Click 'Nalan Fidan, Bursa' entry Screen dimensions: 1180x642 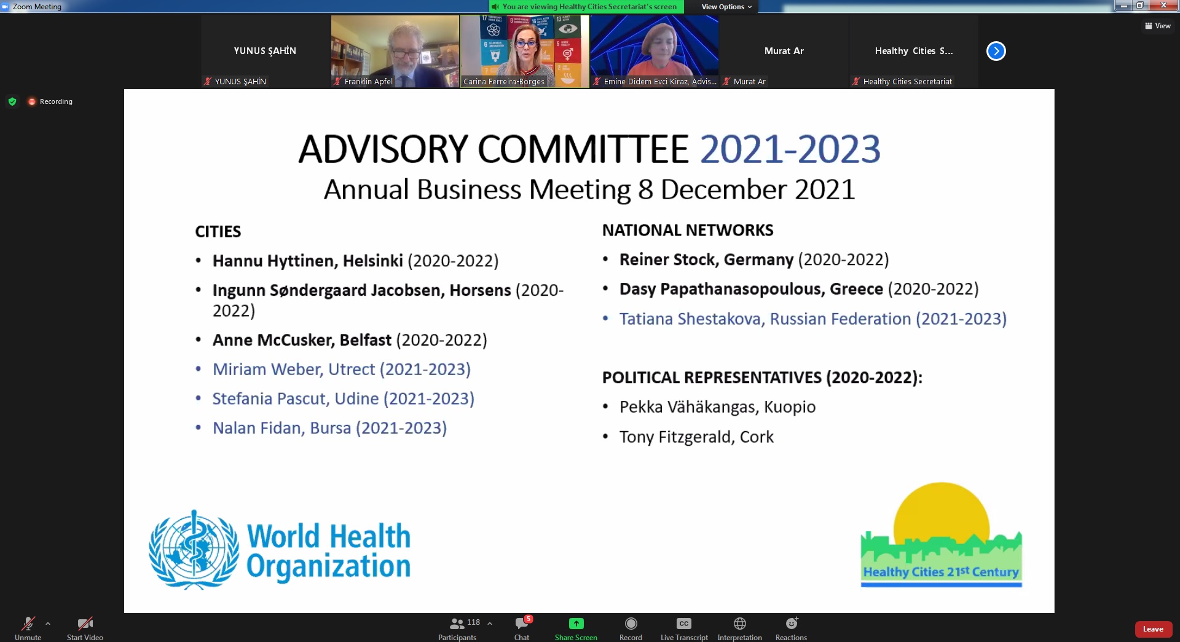(x=329, y=428)
